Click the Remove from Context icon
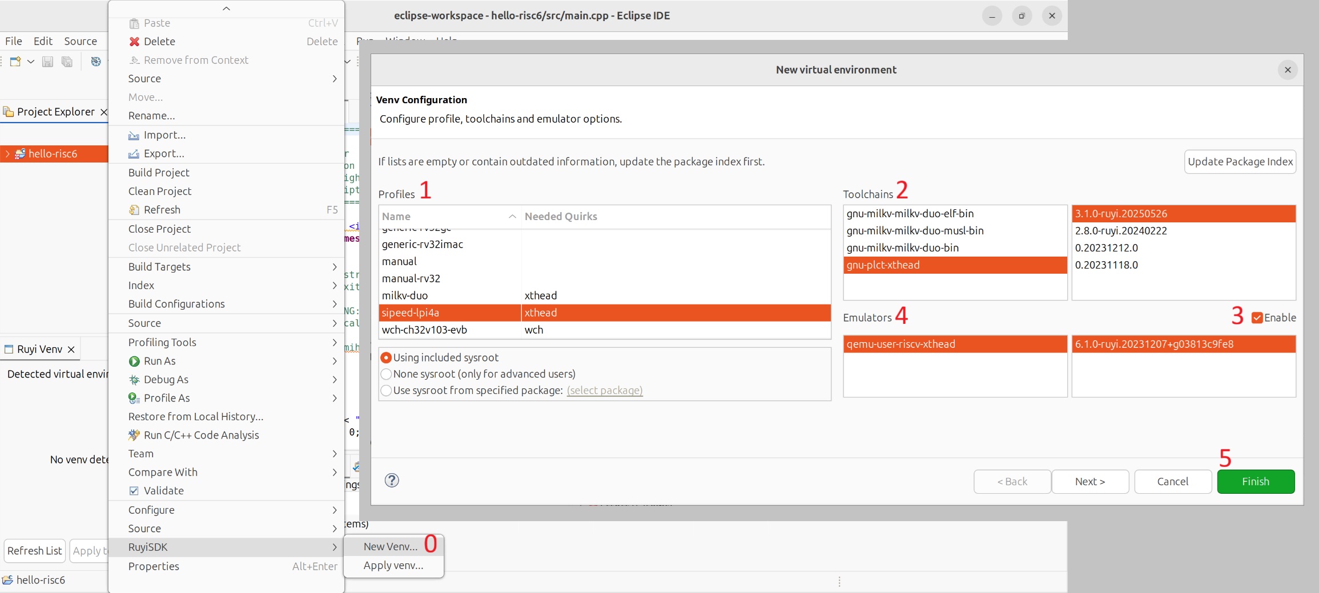Screen dimensions: 1319x593 click(x=134, y=60)
